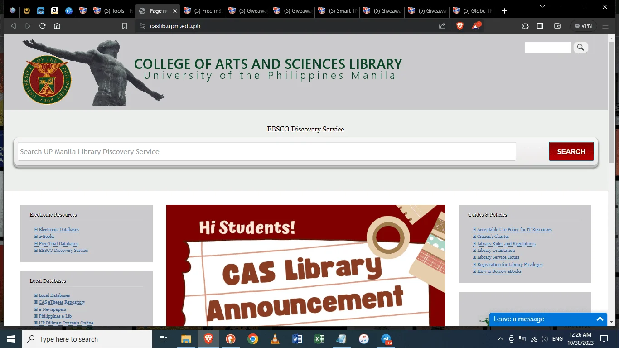The image size is (619, 348).
Task: Click the browser forward arrow
Action: coord(28,26)
